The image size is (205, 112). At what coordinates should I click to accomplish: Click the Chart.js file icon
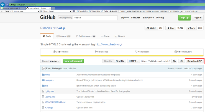point(43,108)
